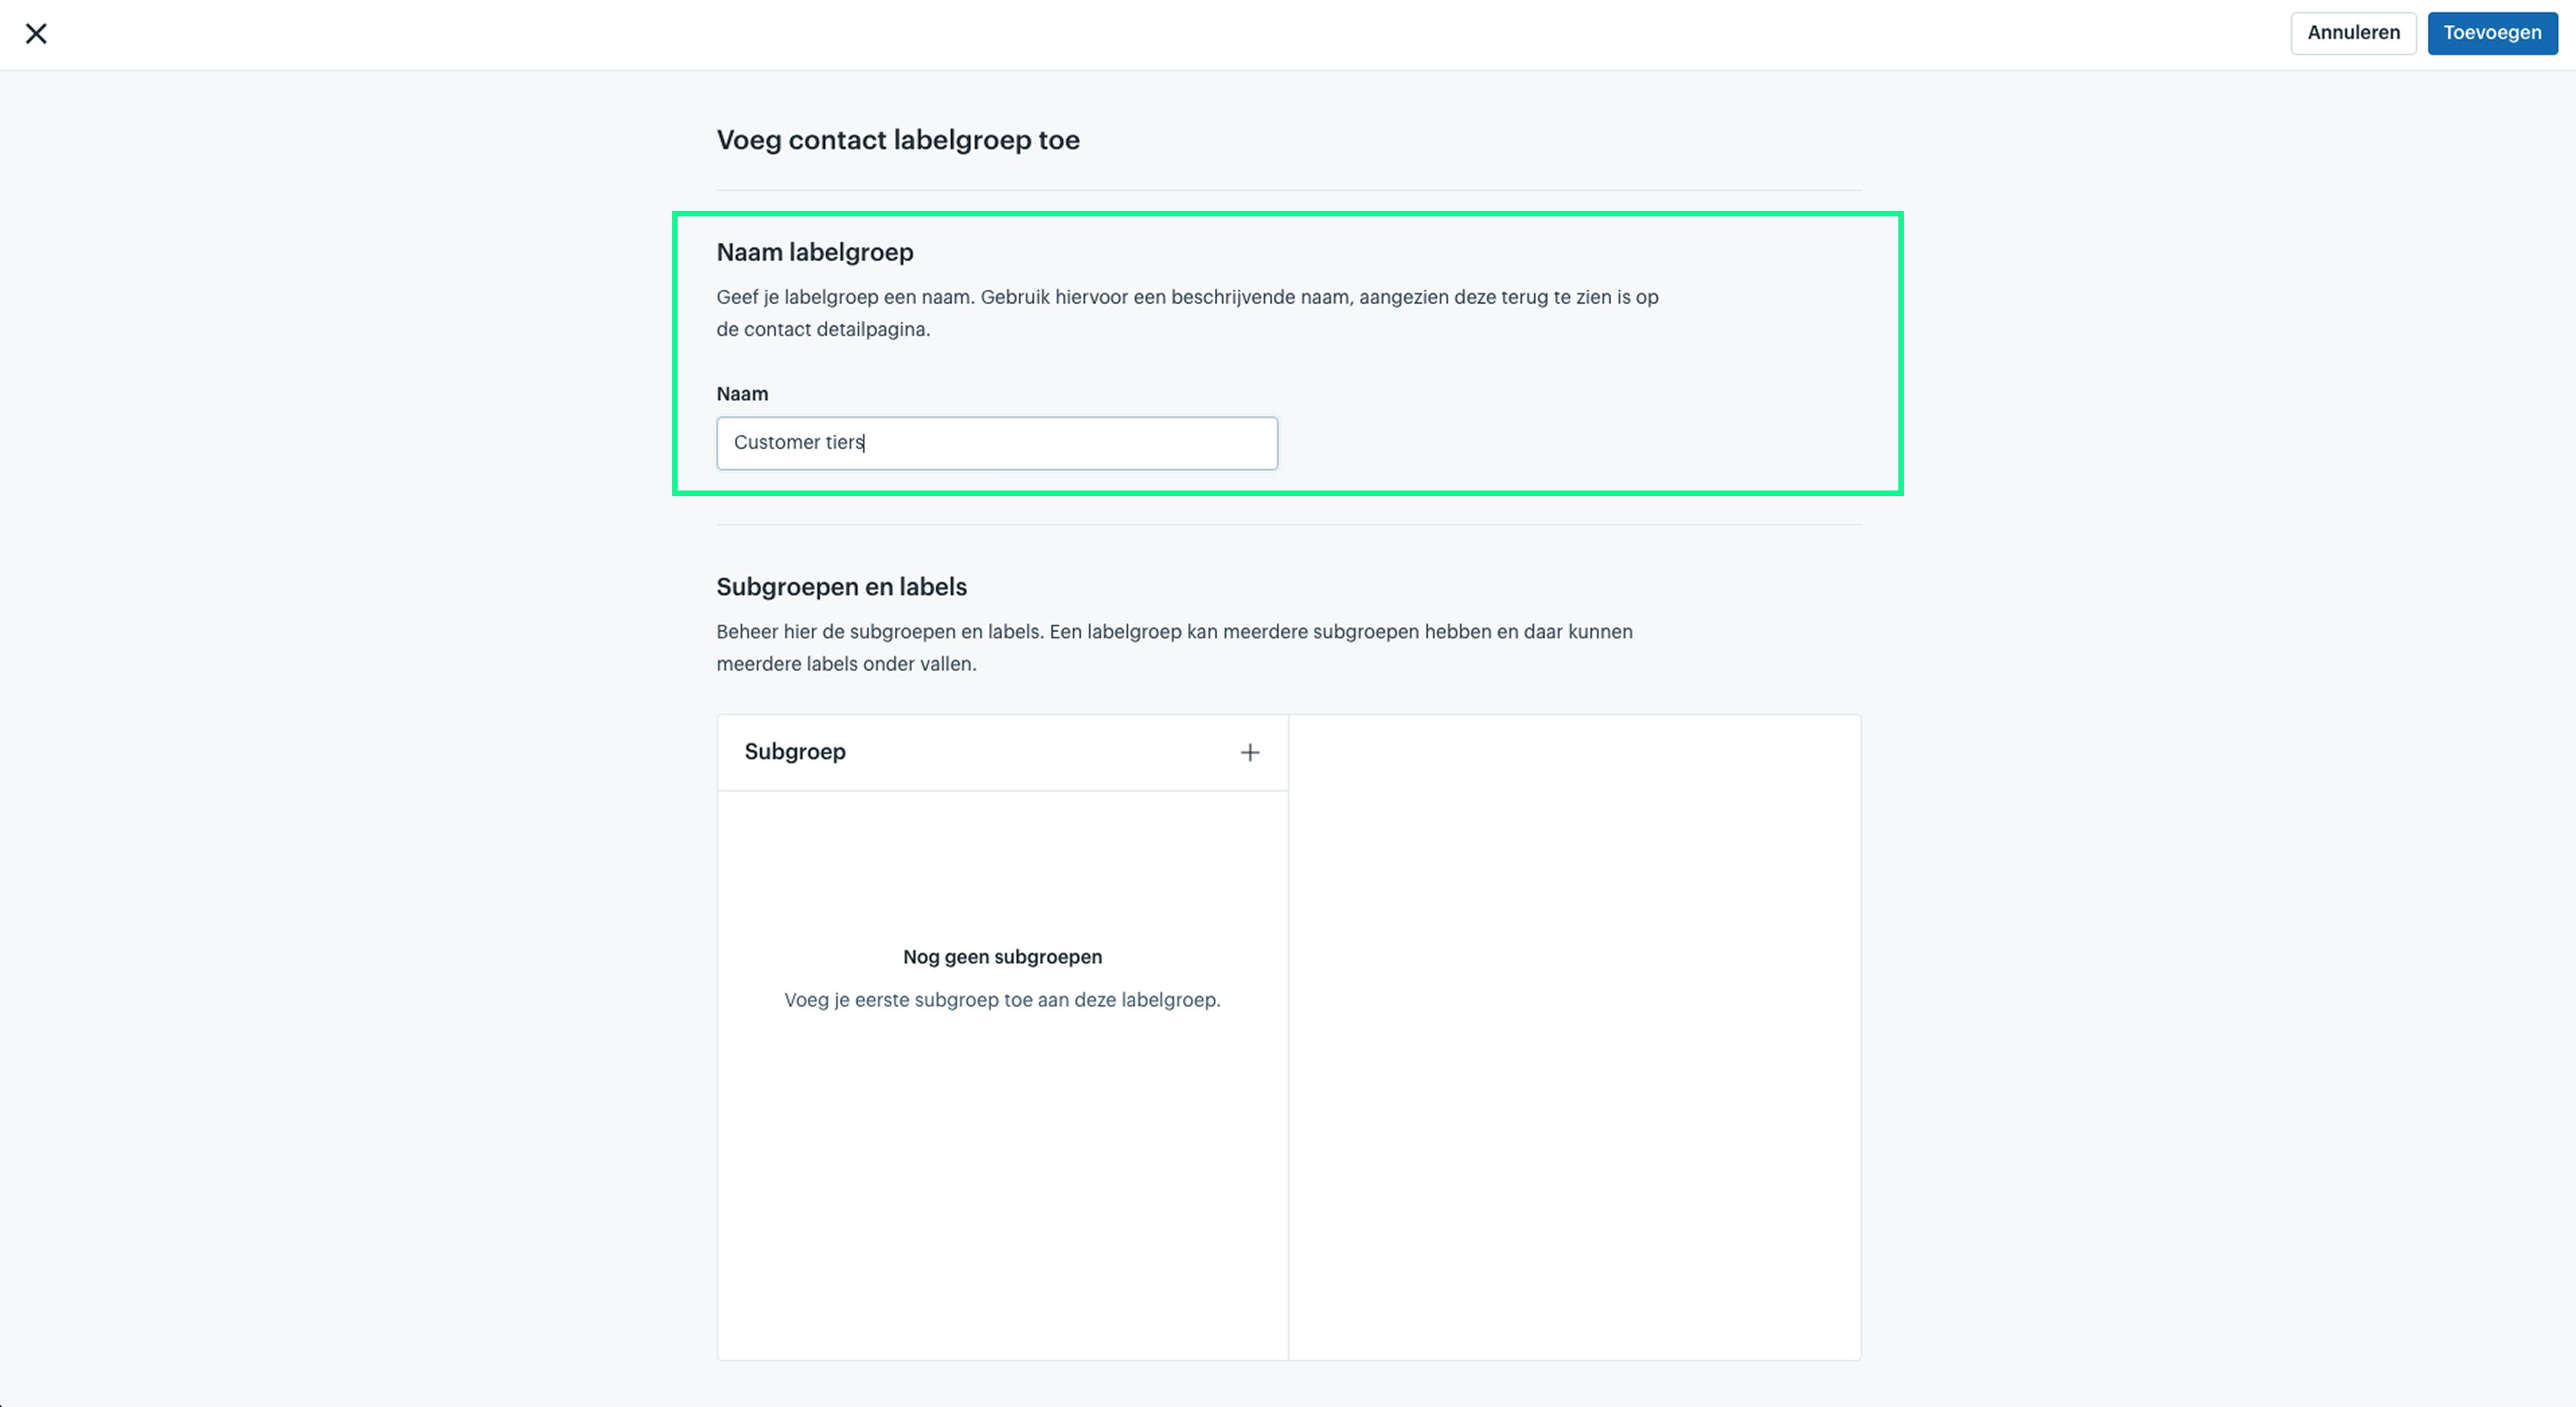Click the Annuleren button
This screenshot has width=2576, height=1407.
point(2353,33)
